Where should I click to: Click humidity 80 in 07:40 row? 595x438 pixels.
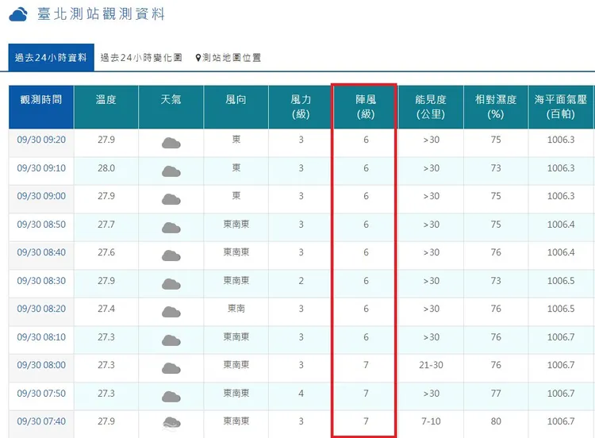click(496, 421)
